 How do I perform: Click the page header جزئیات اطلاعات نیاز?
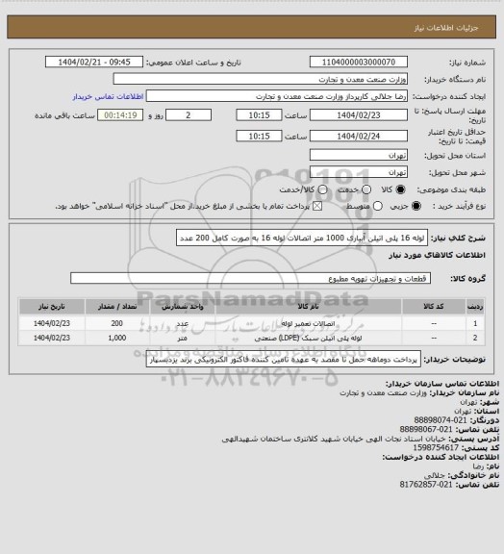[446, 28]
